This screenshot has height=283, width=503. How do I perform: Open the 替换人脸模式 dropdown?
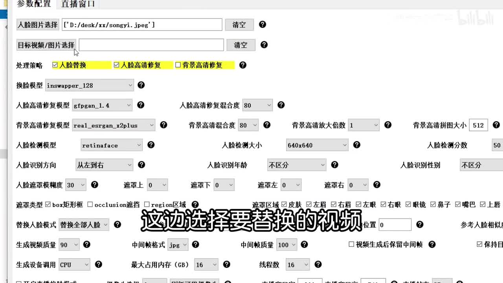[x=84, y=225]
